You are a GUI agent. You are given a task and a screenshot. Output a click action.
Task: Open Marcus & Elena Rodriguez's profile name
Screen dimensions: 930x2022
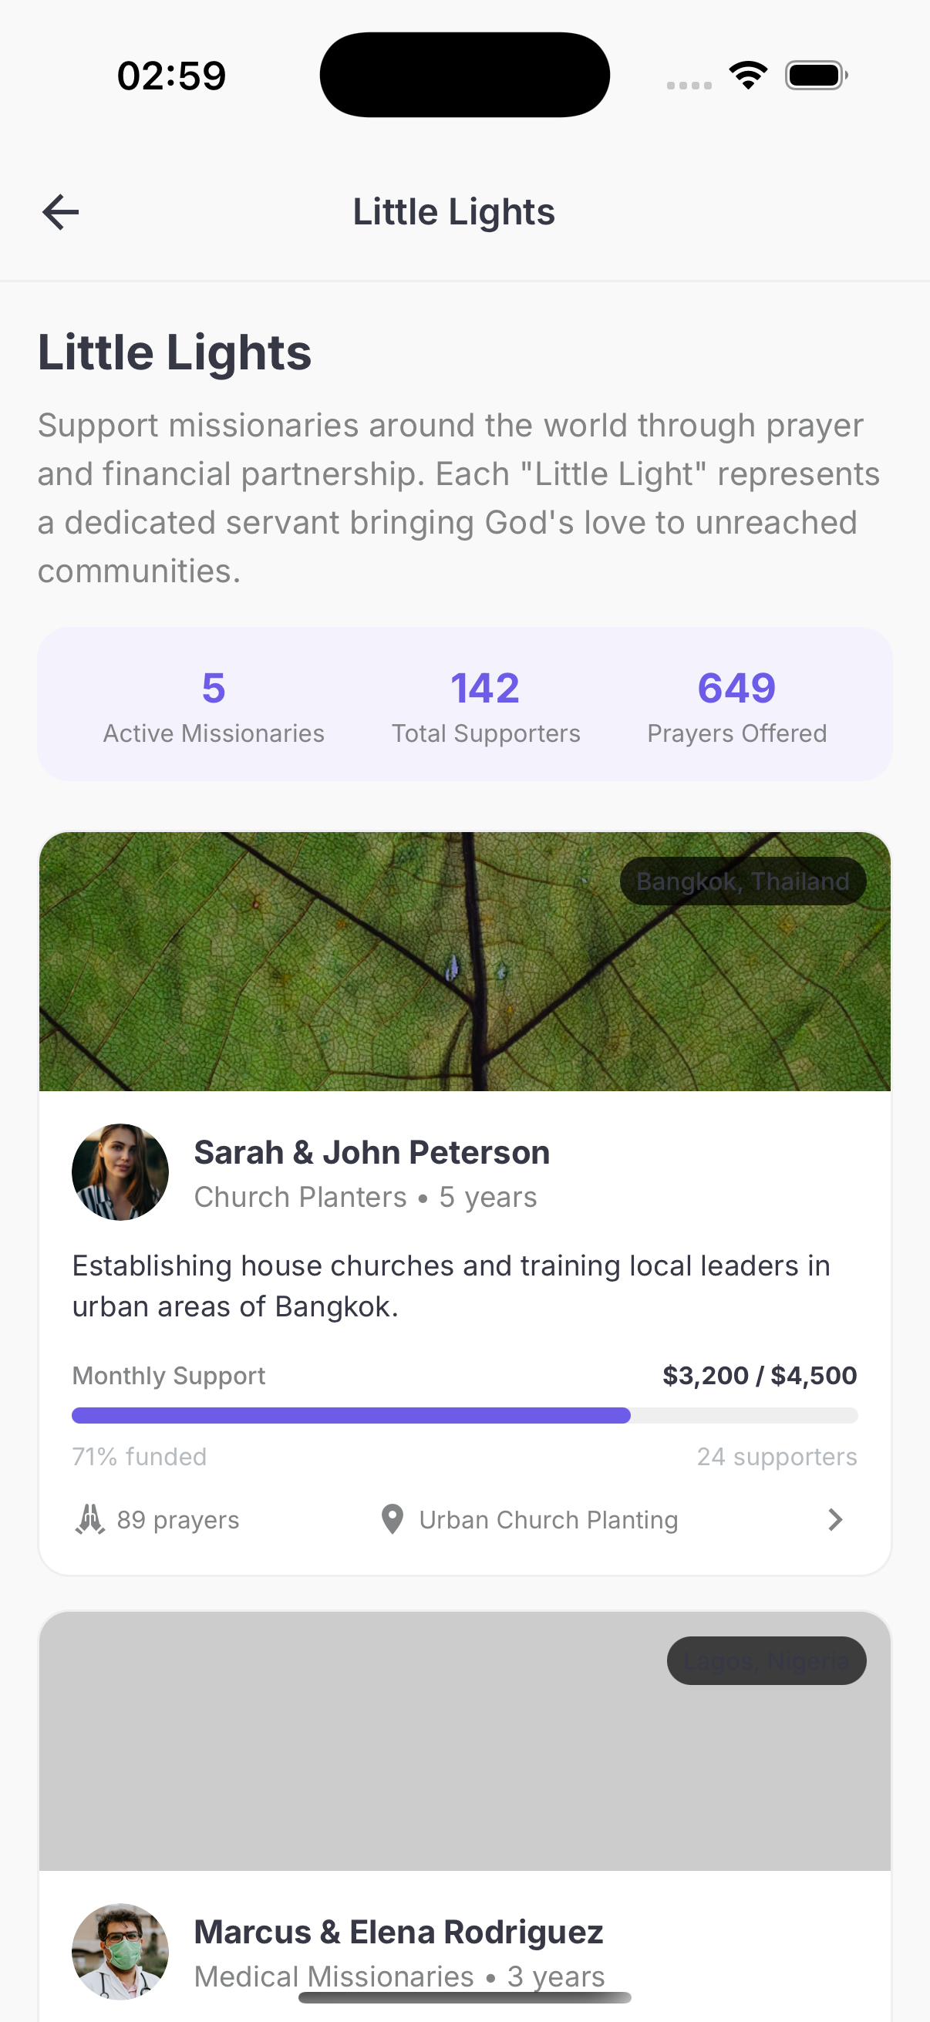point(399,1932)
